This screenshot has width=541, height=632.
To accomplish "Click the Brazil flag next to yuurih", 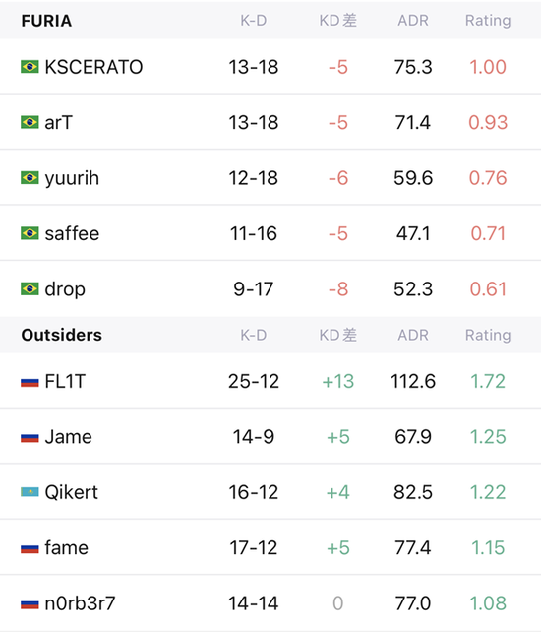I will 30,178.
